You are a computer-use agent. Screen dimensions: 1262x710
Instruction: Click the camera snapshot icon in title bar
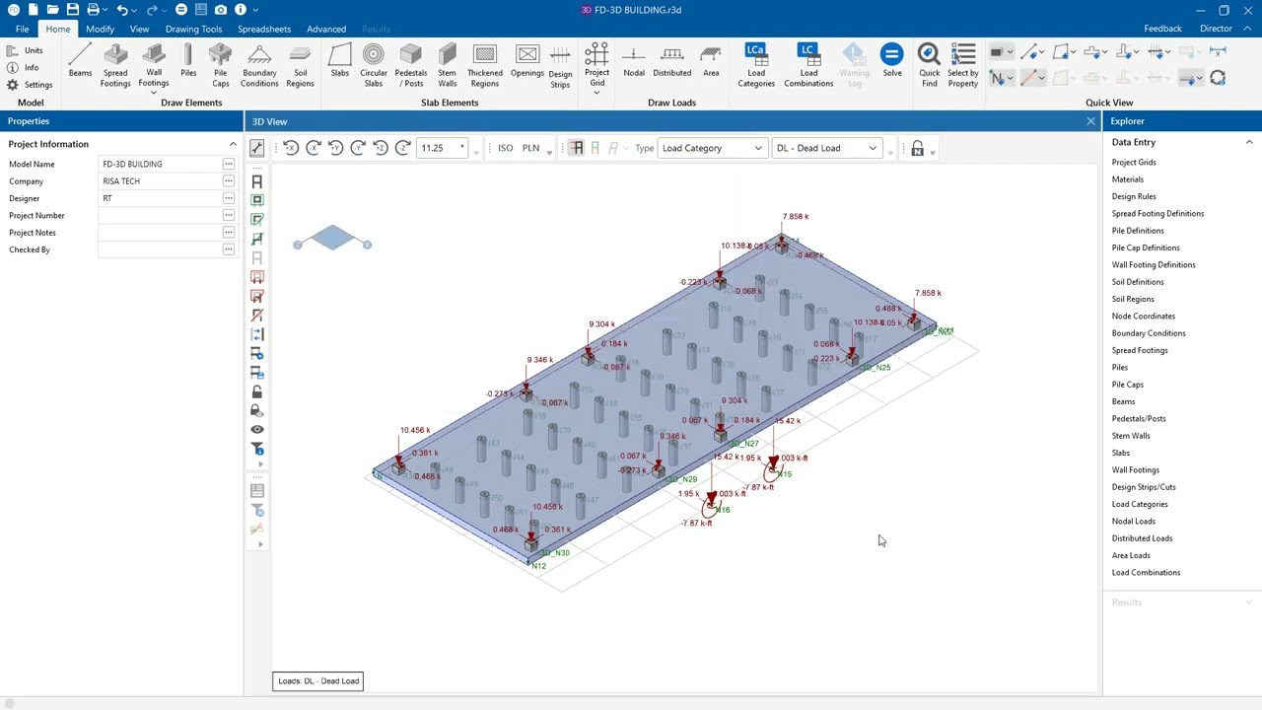pos(221,10)
